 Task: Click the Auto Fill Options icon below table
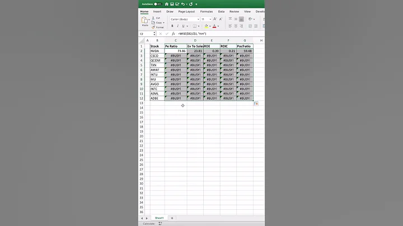click(x=256, y=103)
